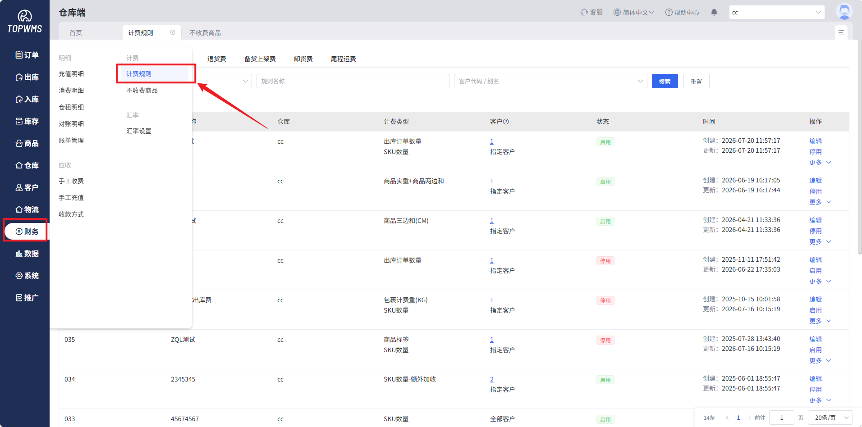
Task: Expand 更多 for the 2026-07-20 rule
Action: (820, 162)
